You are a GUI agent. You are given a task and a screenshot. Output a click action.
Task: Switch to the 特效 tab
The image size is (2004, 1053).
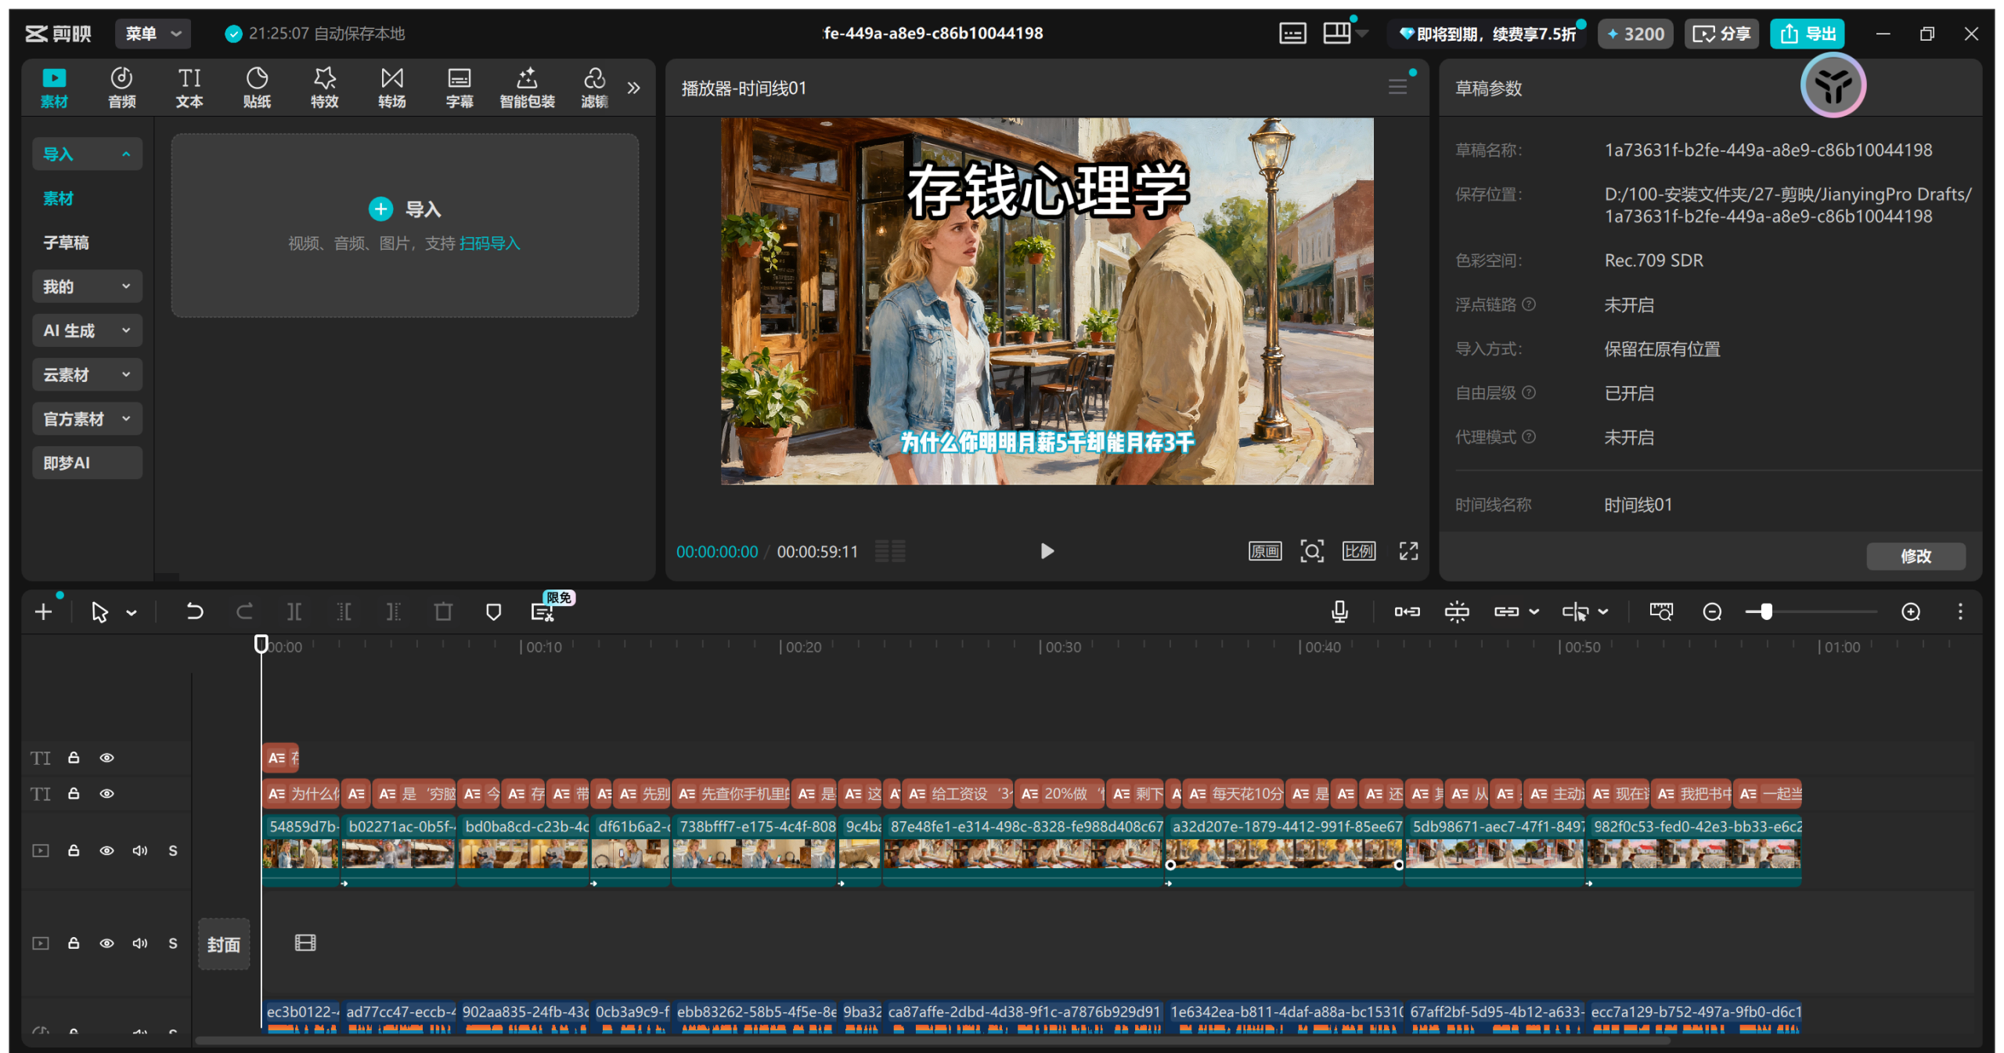coord(324,87)
